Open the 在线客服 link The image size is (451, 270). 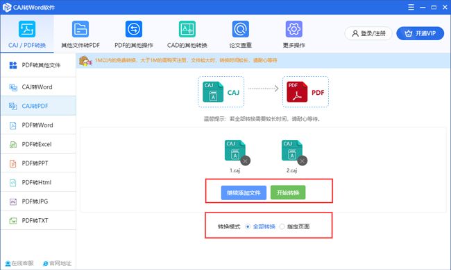[x=19, y=263]
